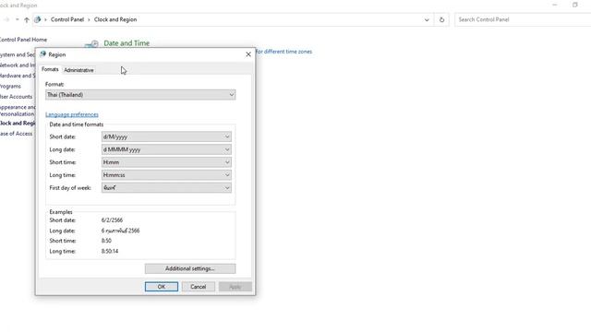Click the short date example 6/2/2566
This screenshot has height=332, width=591.
point(112,220)
